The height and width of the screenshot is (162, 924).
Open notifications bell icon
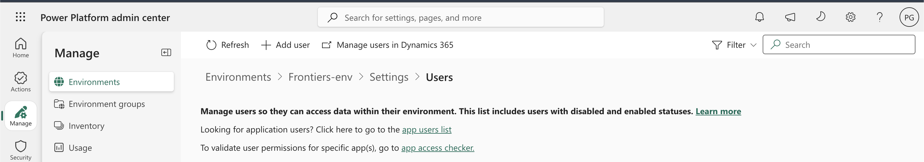coord(759,17)
